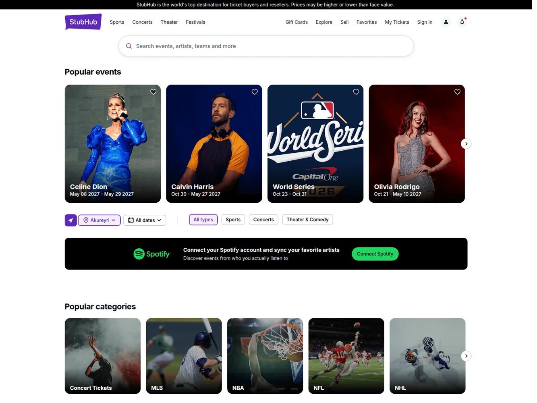Favorite Celine Dion with the heart
This screenshot has height=403, width=537.
tap(153, 92)
